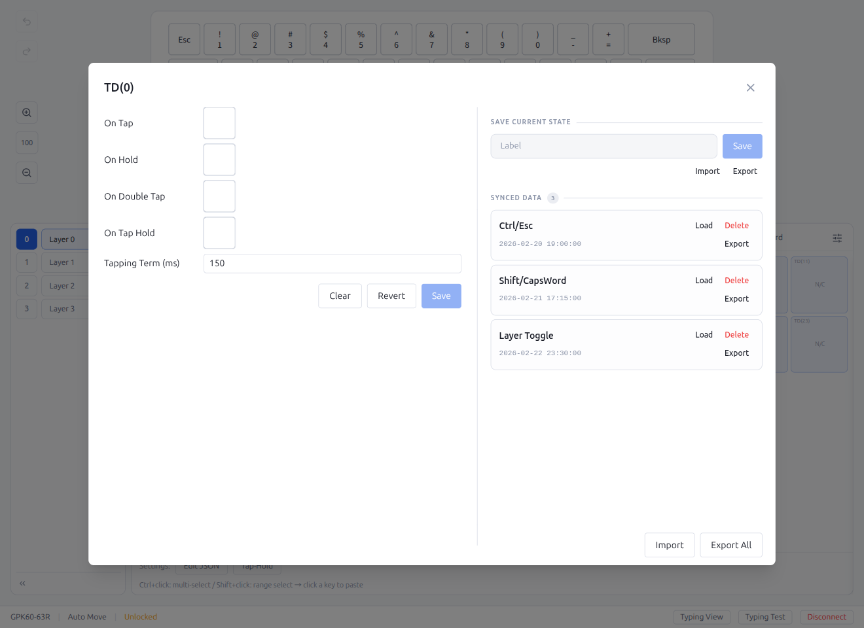Click the Export All button
Image resolution: width=864 pixels, height=628 pixels.
click(x=731, y=544)
